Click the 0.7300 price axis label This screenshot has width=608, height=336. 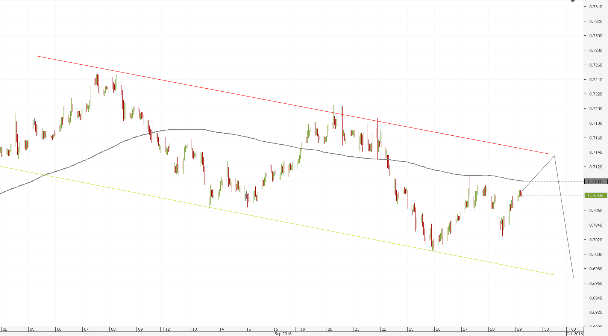596,36
